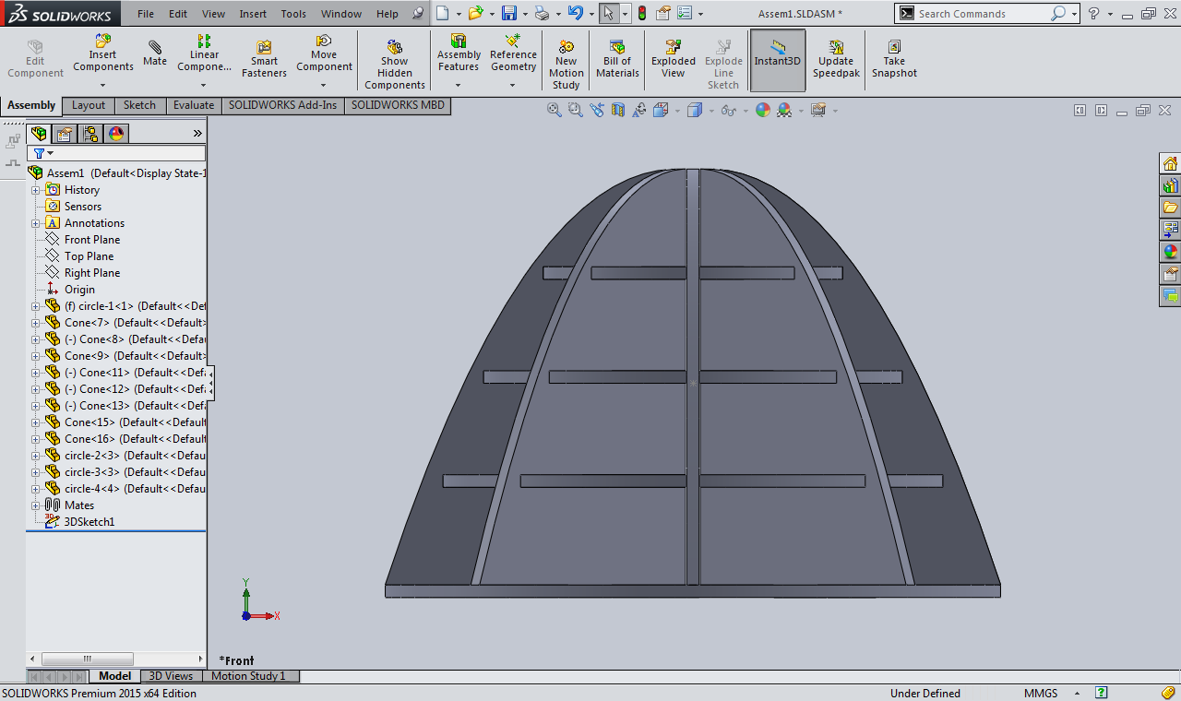Image resolution: width=1181 pixels, height=701 pixels.
Task: Toggle the Instant3D button
Action: click(x=777, y=60)
